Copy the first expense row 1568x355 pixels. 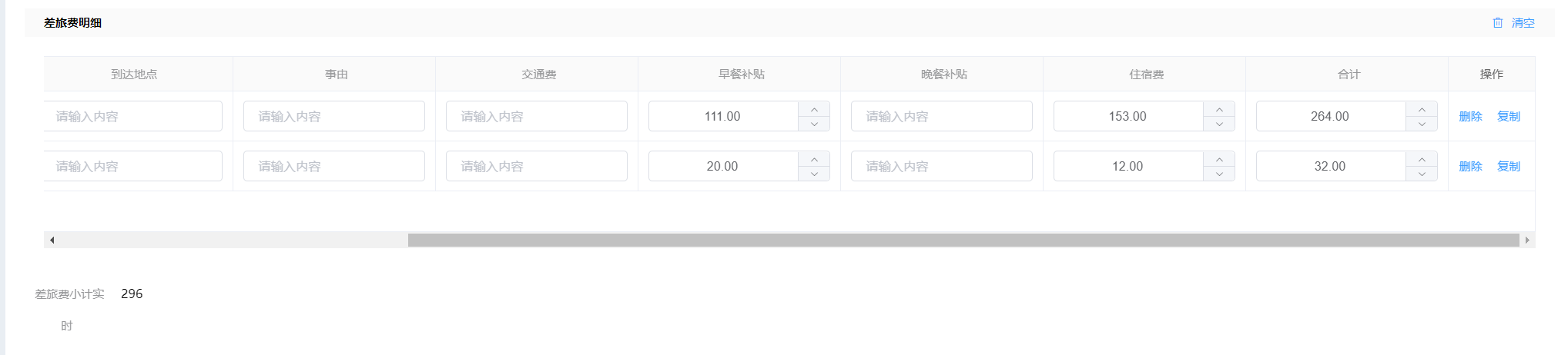coord(1508,117)
